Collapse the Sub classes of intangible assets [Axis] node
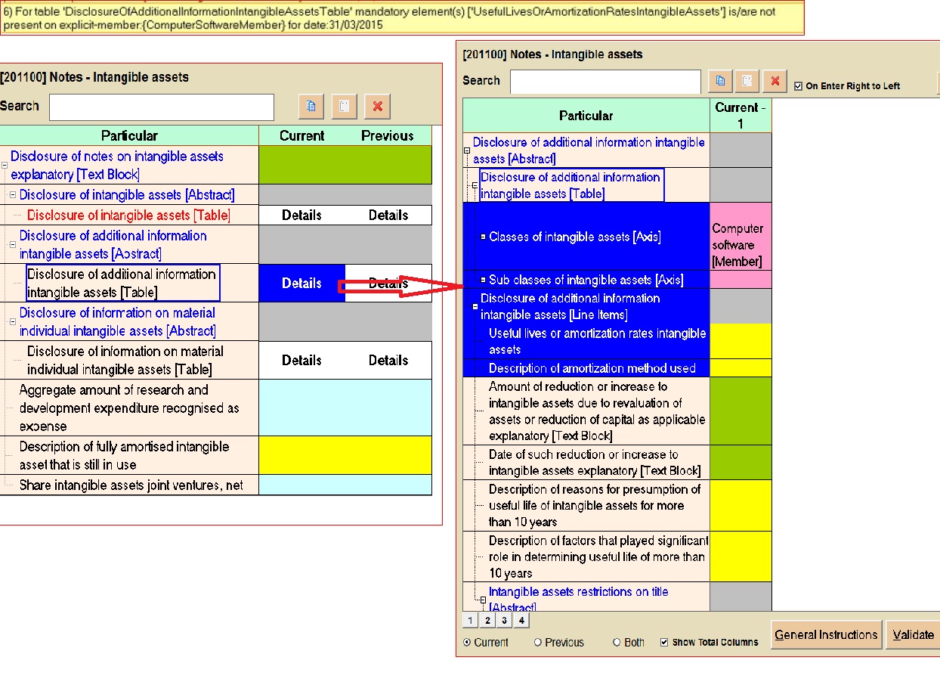Image resolution: width=940 pixels, height=682 pixels. tap(484, 281)
